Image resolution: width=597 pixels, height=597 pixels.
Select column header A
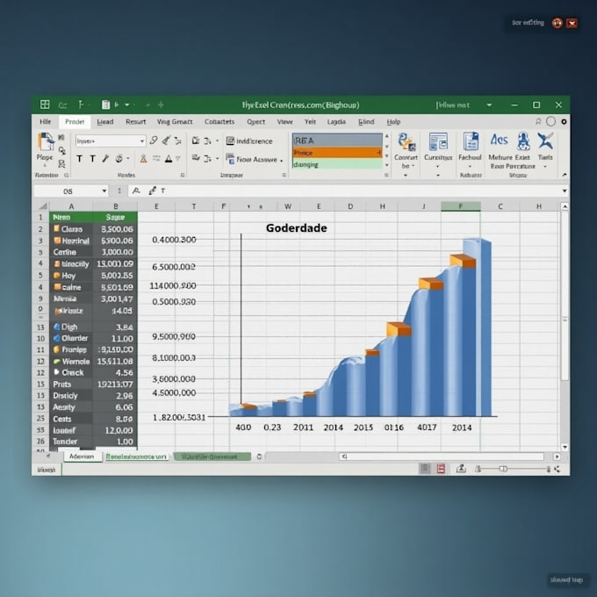(71, 206)
